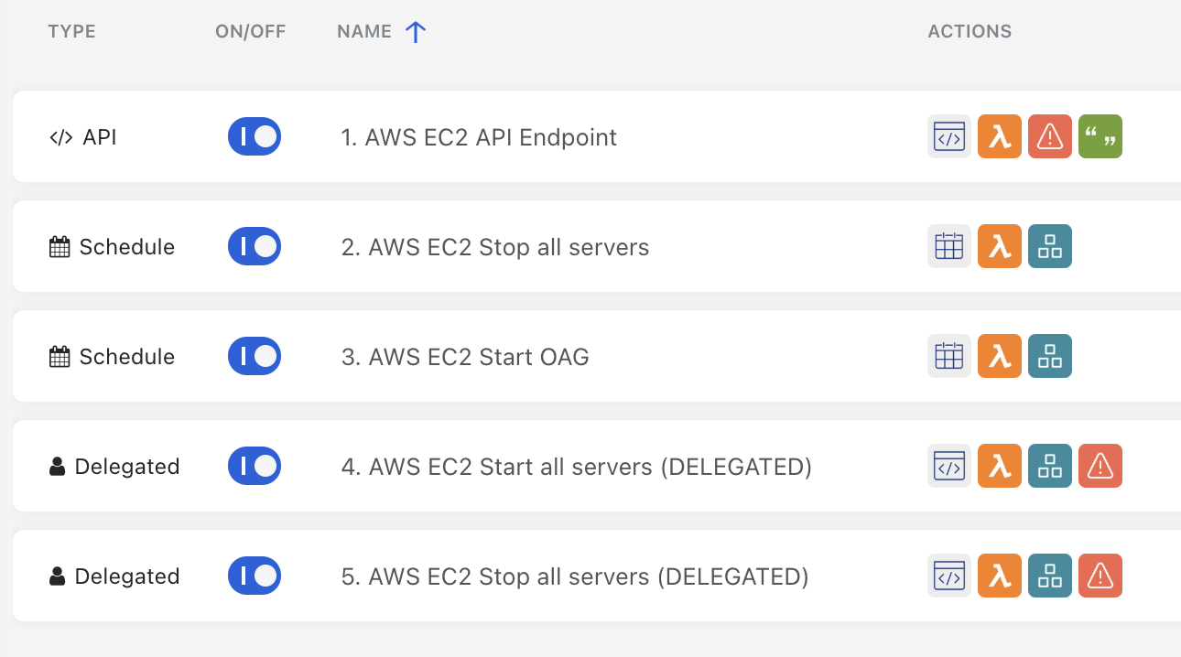Click the NAME sort arrow
Screen dimensions: 1181x657
pyautogui.click(x=416, y=32)
